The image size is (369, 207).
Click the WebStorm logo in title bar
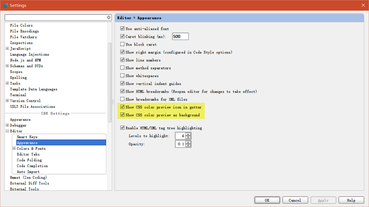(x=5, y=5)
